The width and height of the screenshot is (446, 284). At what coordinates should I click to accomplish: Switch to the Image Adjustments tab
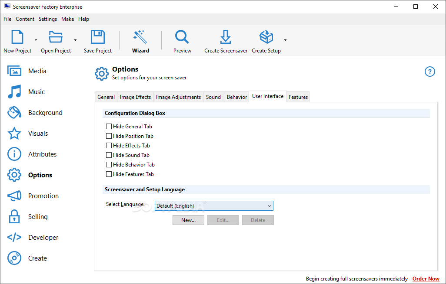coord(178,97)
